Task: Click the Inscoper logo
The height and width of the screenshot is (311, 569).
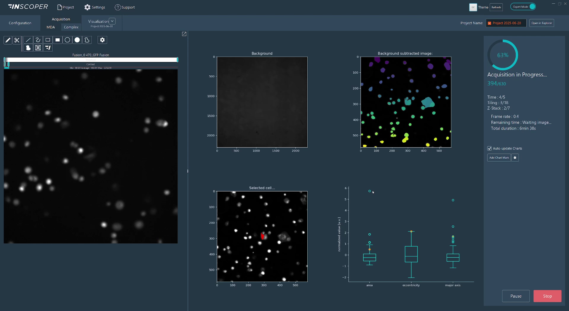Action: (28, 7)
